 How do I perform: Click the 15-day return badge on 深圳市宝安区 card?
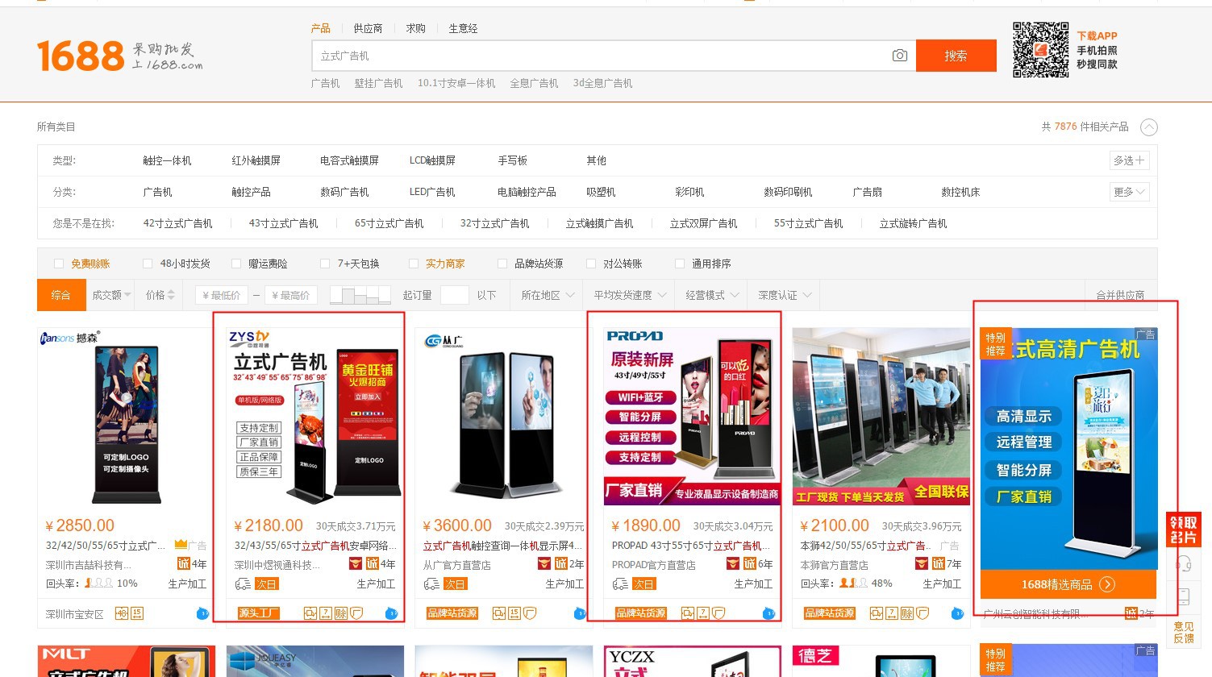(137, 613)
